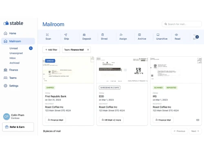Click the scan icon on IRS card
The image size is (204, 153).
pyautogui.click(x=198, y=120)
